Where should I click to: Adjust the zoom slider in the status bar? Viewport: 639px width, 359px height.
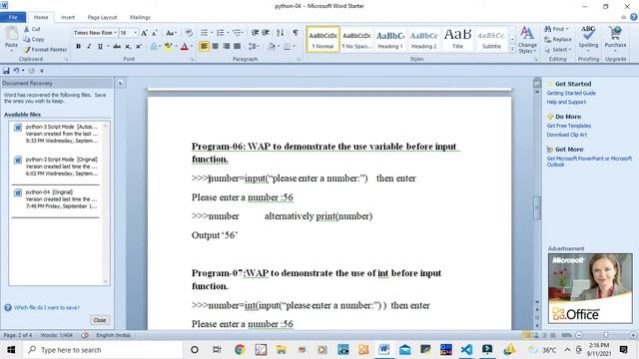click(606, 335)
